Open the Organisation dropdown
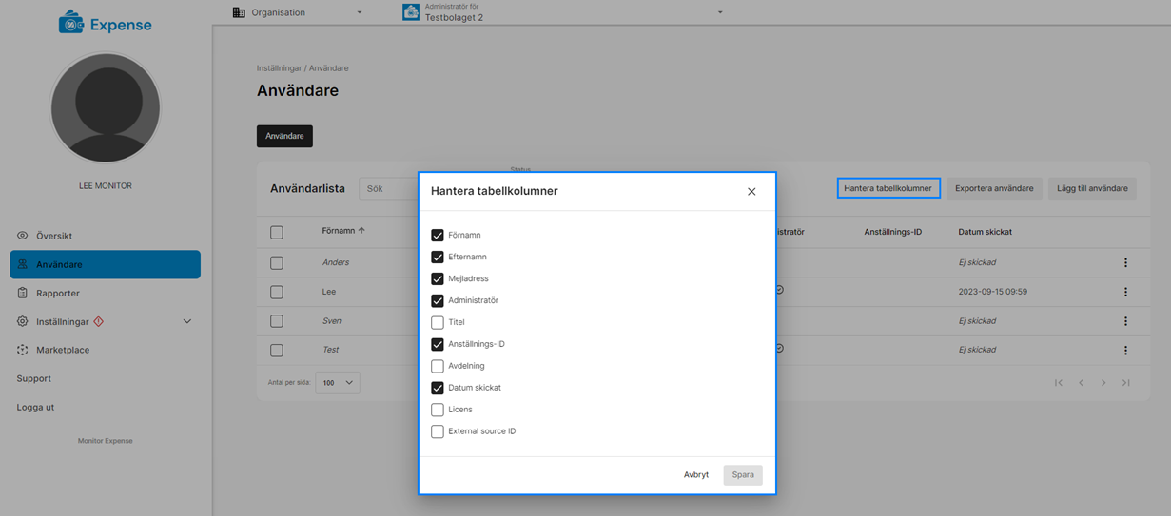The height and width of the screenshot is (516, 1171). (x=360, y=12)
